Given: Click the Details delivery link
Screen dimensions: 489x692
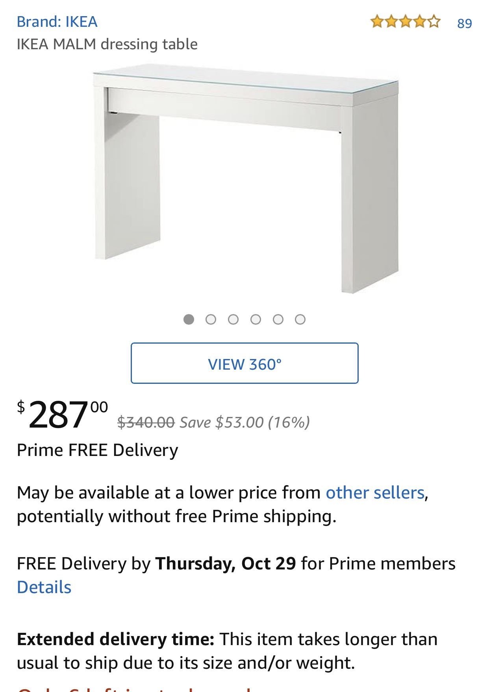Looking at the screenshot, I should tap(44, 587).
